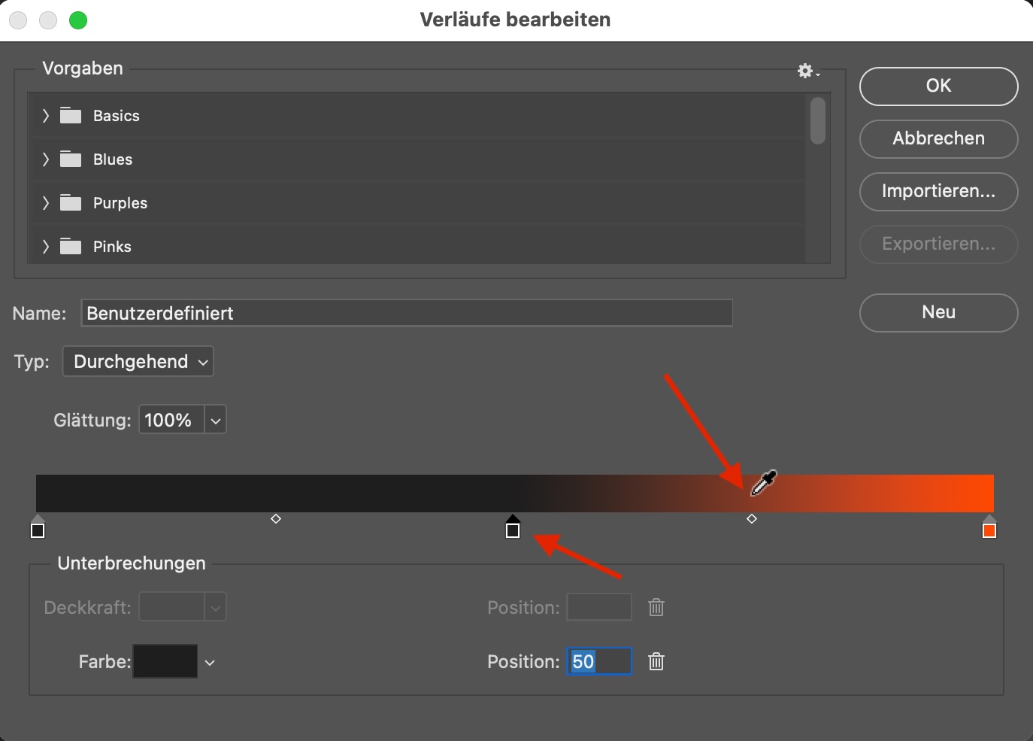Open the Typ Durchgehend dropdown
Image resolution: width=1033 pixels, height=741 pixels.
pyautogui.click(x=138, y=361)
